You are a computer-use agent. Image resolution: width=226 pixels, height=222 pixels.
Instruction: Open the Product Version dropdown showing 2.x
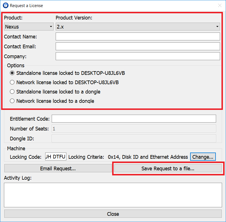[138, 27]
